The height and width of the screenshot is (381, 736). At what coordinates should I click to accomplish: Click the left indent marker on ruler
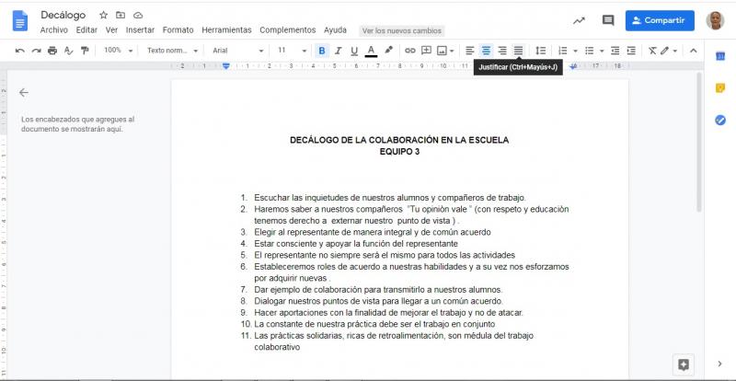(x=225, y=66)
